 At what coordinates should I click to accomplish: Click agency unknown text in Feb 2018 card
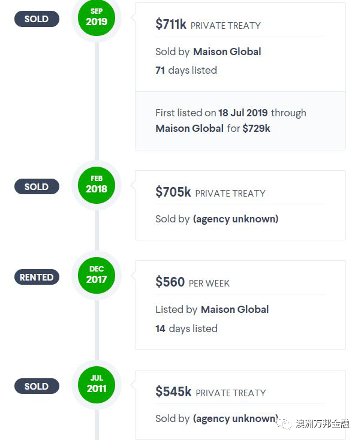pos(236,219)
